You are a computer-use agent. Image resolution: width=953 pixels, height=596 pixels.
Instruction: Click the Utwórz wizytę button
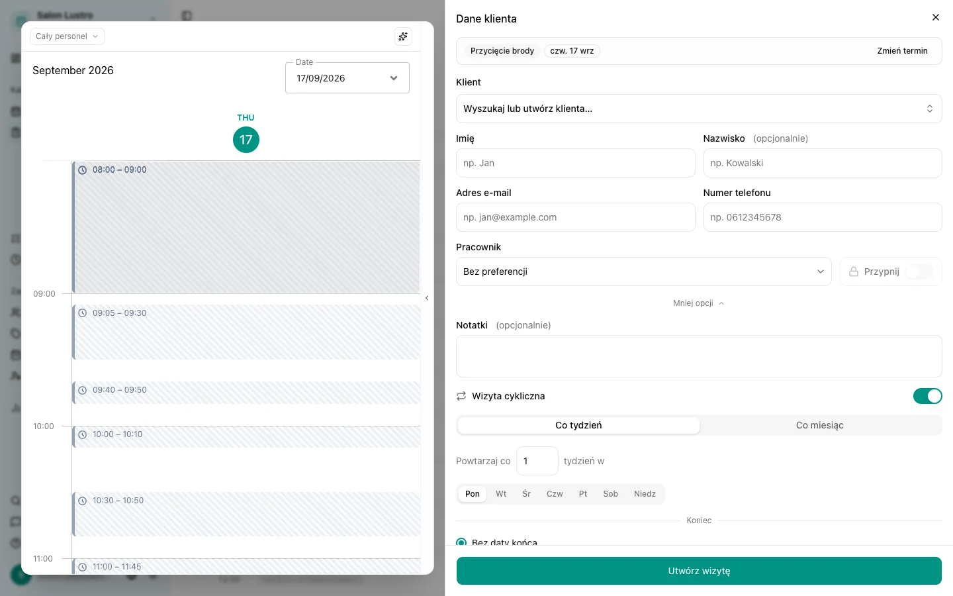pos(699,571)
